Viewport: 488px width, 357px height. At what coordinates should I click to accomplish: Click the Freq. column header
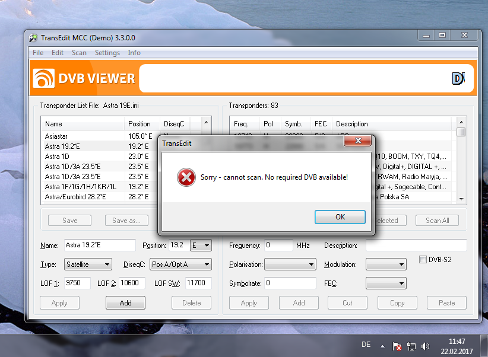245,124
